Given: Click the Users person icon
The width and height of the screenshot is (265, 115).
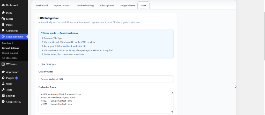Looking at the screenshot, I should coord(3,84).
